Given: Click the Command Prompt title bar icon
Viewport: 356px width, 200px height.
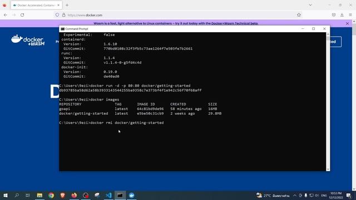Looking at the screenshot, I should point(63,29).
